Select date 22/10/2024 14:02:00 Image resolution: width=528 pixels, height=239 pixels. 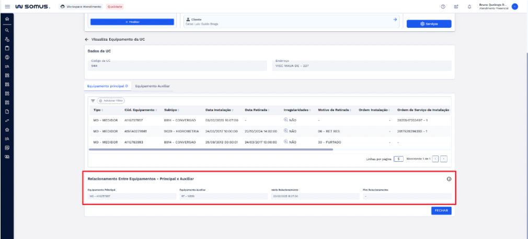[261, 131]
